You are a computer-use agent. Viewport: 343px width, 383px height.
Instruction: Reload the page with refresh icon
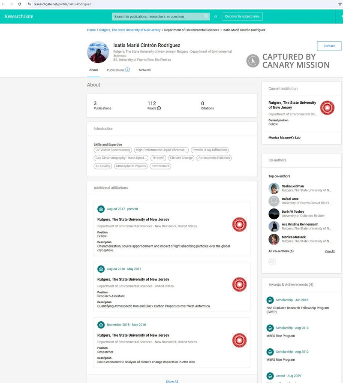coord(20,4)
